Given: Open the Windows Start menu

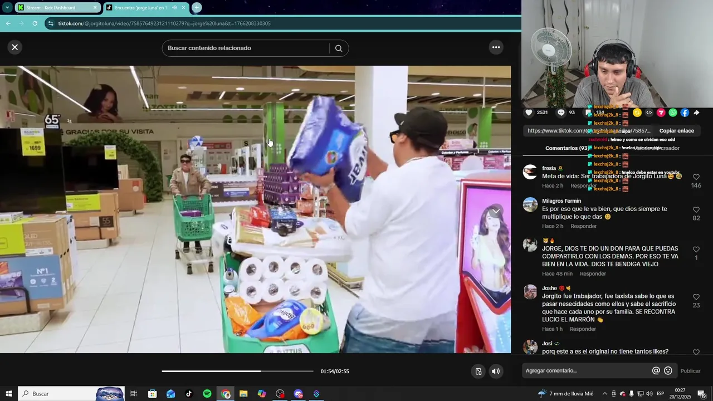Looking at the screenshot, I should point(8,394).
